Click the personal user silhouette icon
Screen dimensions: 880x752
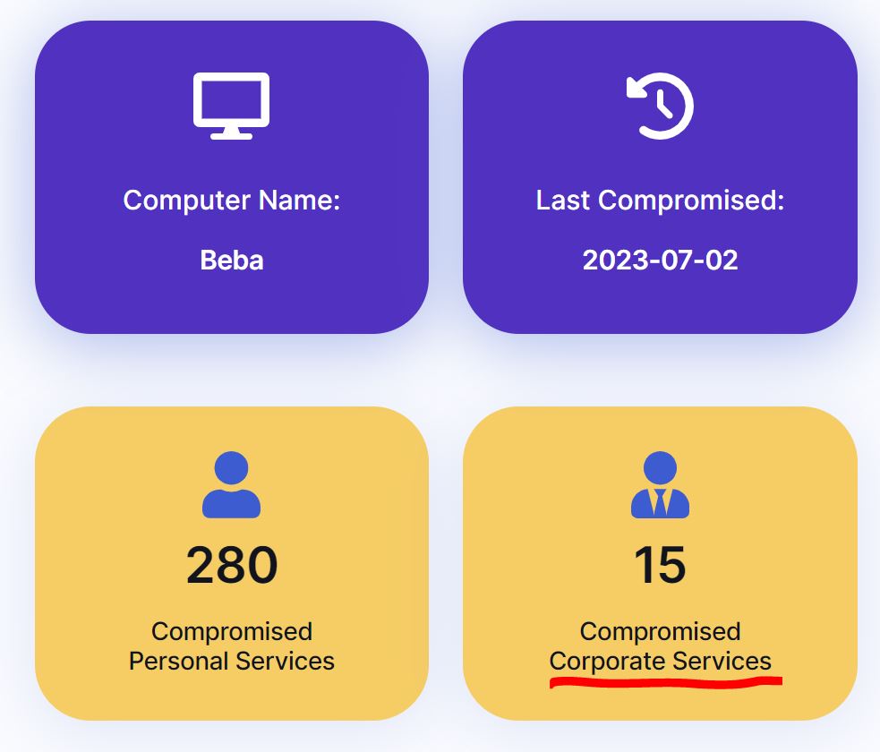231,484
